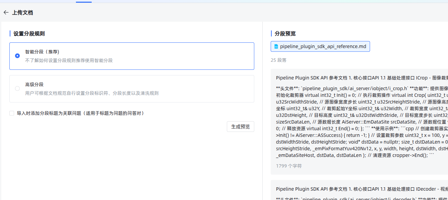Go back using the arrow beside 上传文档

pos(6,12)
